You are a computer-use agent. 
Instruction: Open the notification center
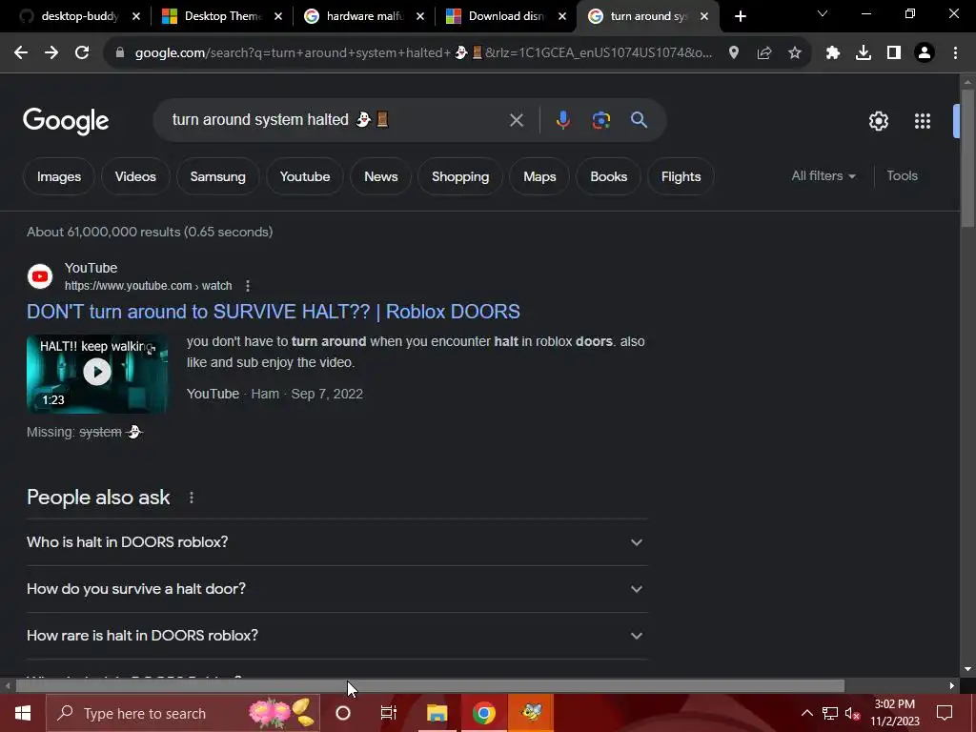(945, 713)
